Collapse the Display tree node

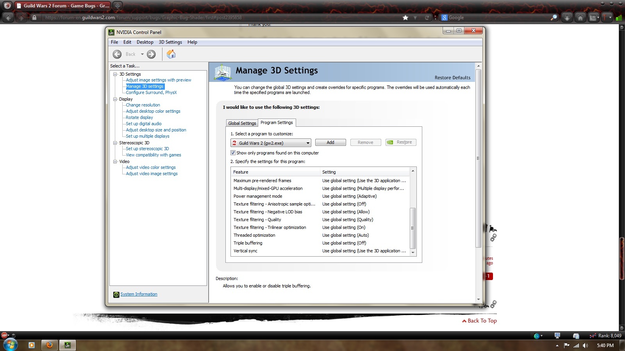click(115, 99)
